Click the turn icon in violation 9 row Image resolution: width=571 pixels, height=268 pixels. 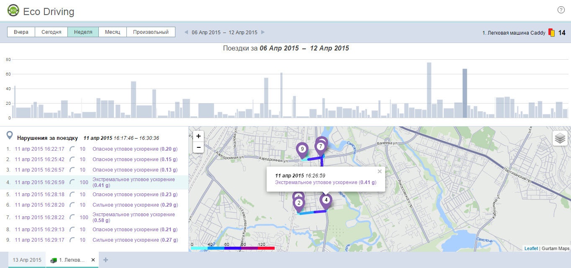click(x=72, y=240)
